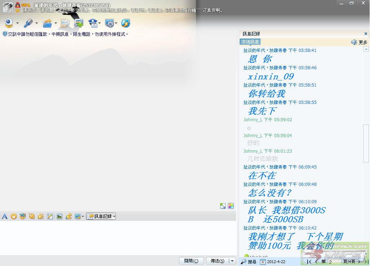Image resolution: width=370 pixels, height=266 pixels.
Task: Click the send picture icon
Action: pyautogui.click(x=59, y=217)
